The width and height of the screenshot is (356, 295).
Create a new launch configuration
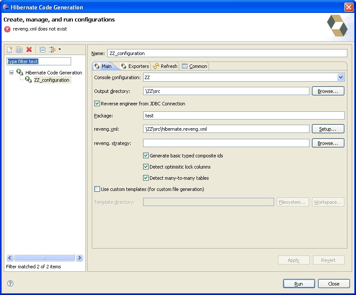(x=9, y=49)
